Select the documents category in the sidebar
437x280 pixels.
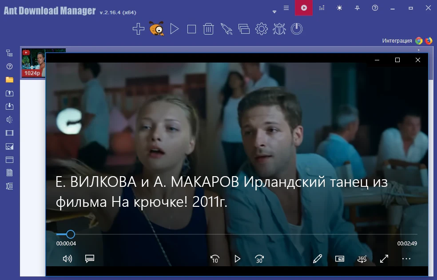(x=9, y=173)
